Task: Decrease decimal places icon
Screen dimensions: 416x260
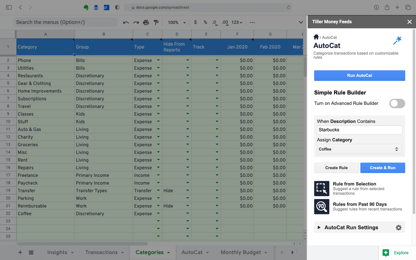Action: pyautogui.click(x=215, y=23)
